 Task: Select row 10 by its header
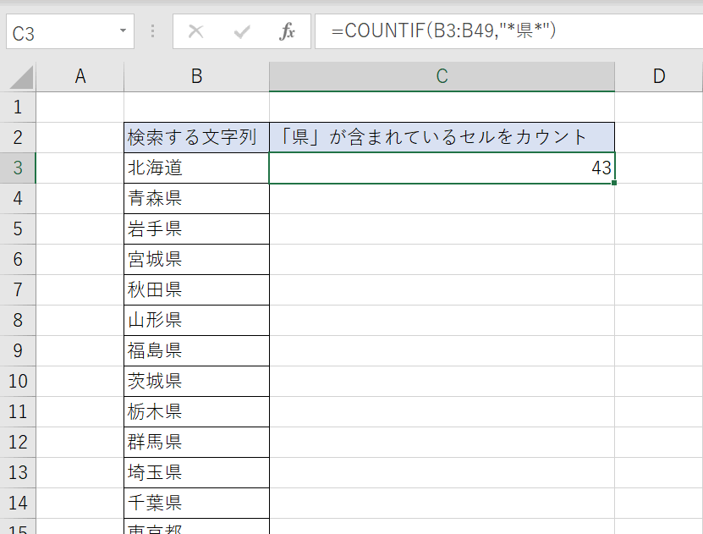[x=18, y=381]
